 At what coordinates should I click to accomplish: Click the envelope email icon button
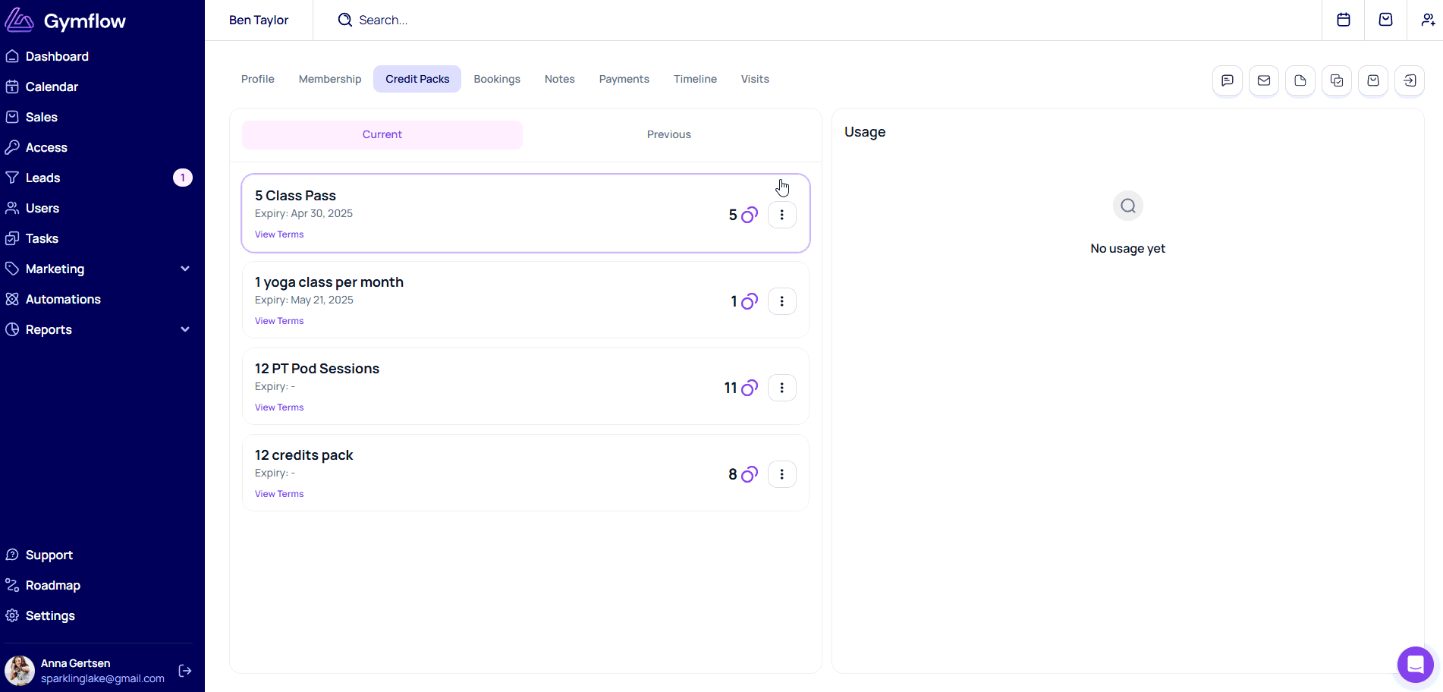coord(1263,80)
